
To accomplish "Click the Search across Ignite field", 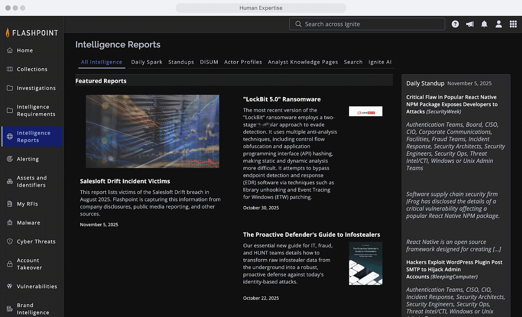I will point(367,24).
